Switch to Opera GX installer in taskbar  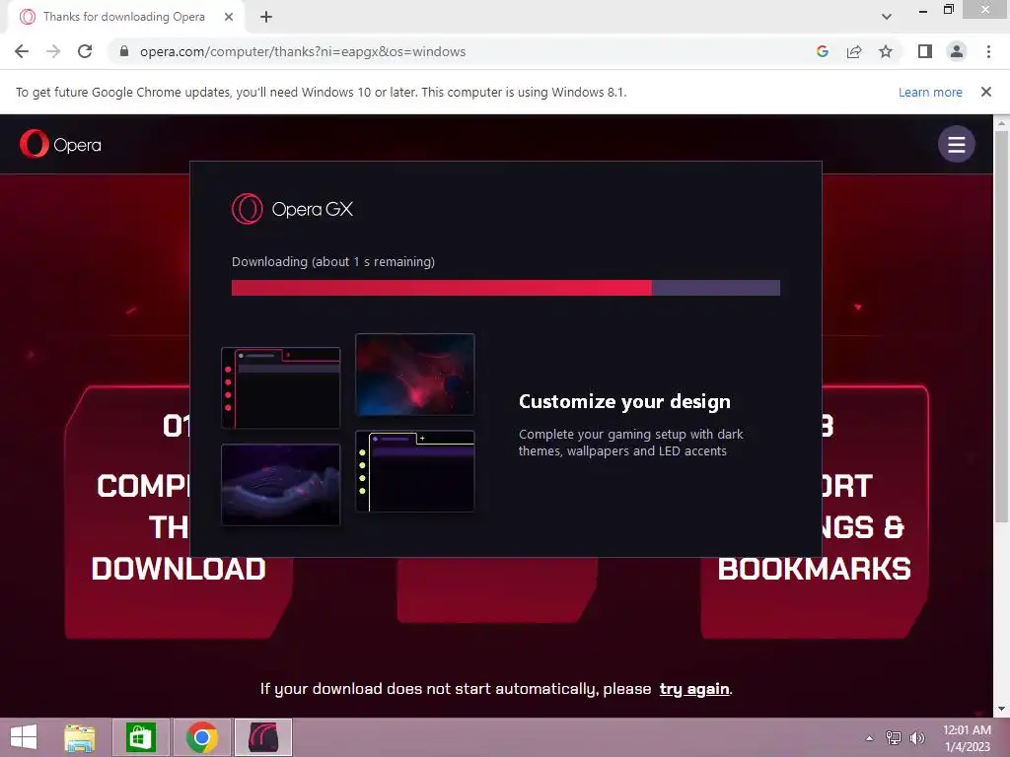tap(262, 737)
